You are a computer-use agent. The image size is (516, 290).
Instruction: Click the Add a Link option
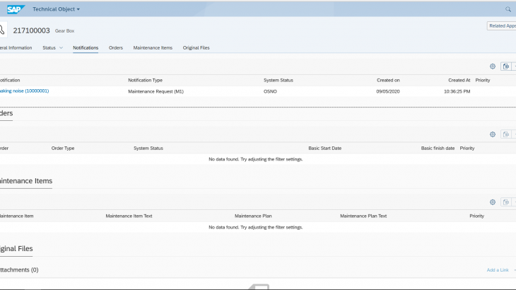(498, 270)
